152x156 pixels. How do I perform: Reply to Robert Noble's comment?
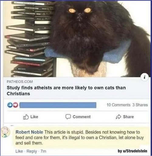pyautogui.click(x=32, y=151)
